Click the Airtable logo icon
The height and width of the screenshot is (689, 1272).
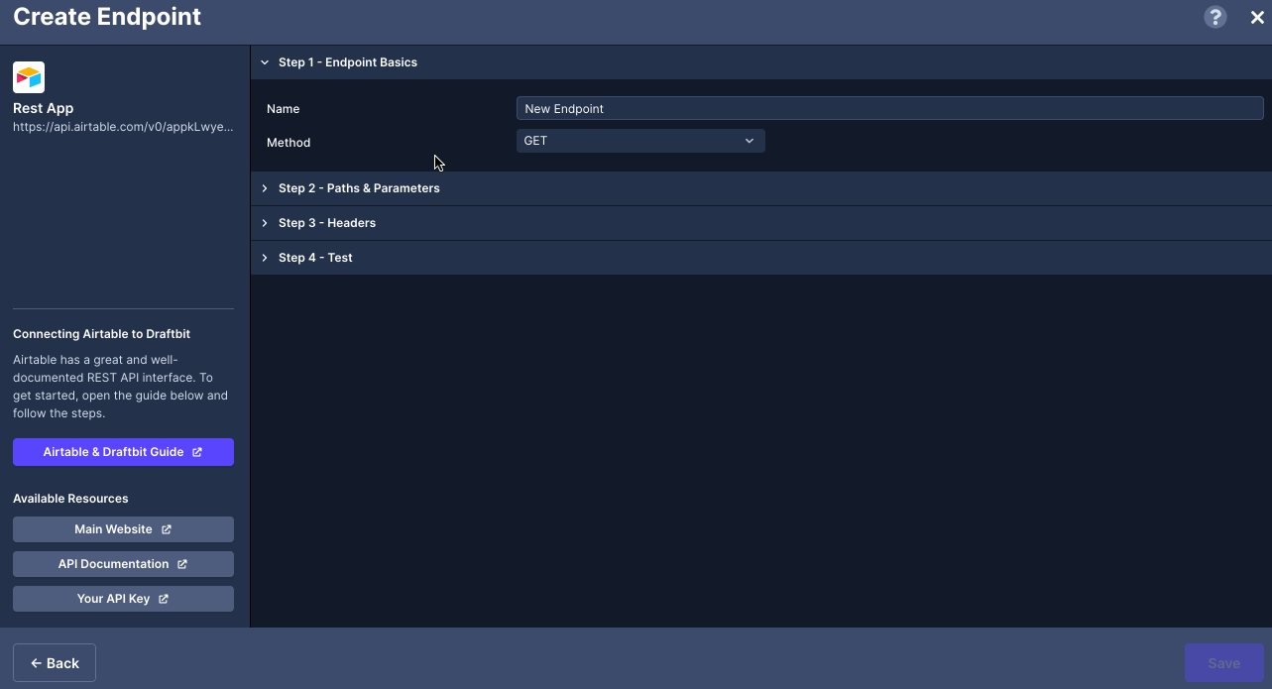(x=29, y=77)
